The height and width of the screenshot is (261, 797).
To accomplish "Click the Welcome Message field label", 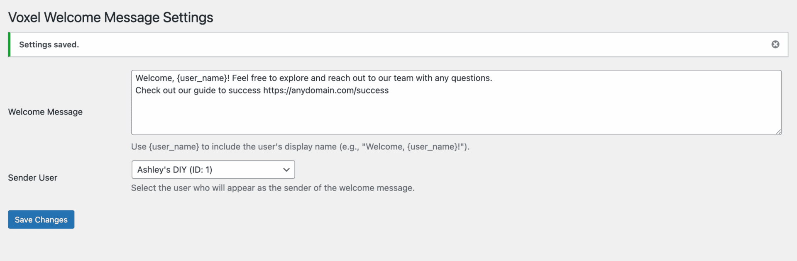I will coord(45,112).
